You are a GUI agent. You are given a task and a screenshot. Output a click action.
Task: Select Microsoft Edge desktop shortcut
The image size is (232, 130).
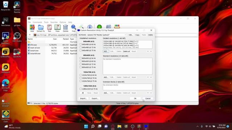[x=6, y=85]
